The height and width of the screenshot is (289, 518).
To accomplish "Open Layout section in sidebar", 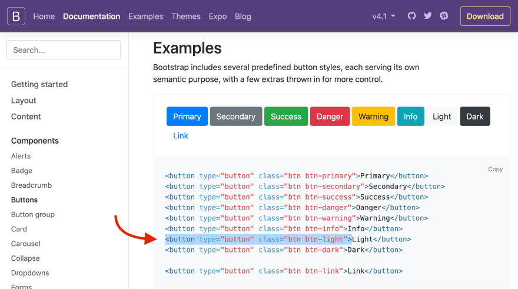I will click(24, 101).
